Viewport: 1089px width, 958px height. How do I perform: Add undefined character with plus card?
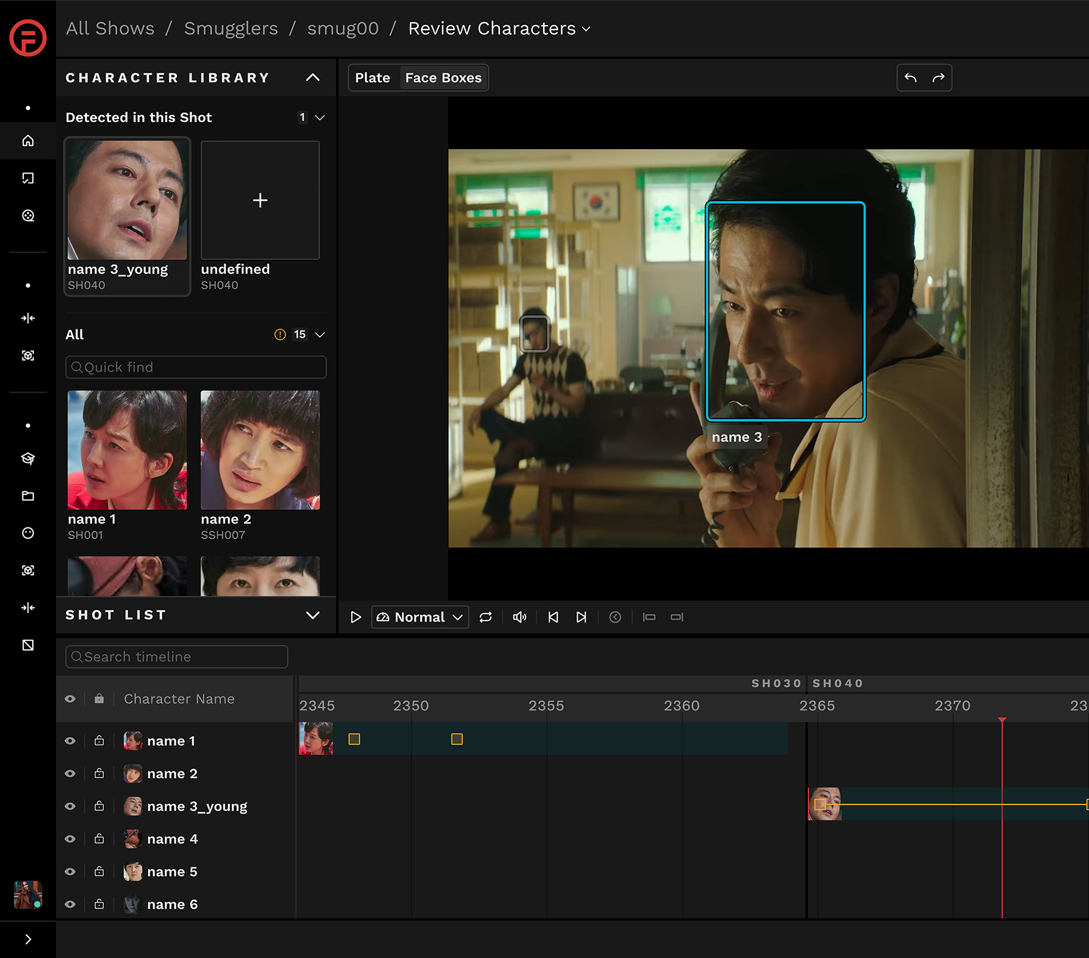tap(260, 200)
